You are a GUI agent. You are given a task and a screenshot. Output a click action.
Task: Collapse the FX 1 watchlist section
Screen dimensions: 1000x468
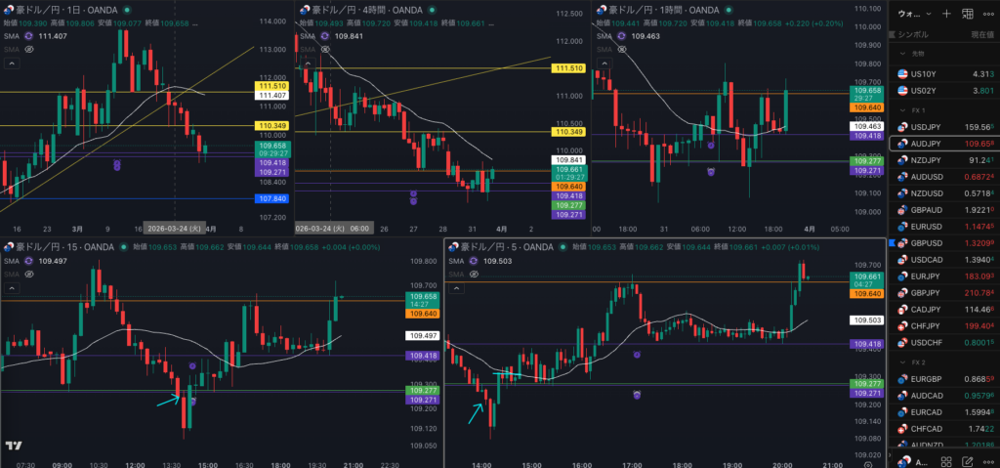point(903,110)
